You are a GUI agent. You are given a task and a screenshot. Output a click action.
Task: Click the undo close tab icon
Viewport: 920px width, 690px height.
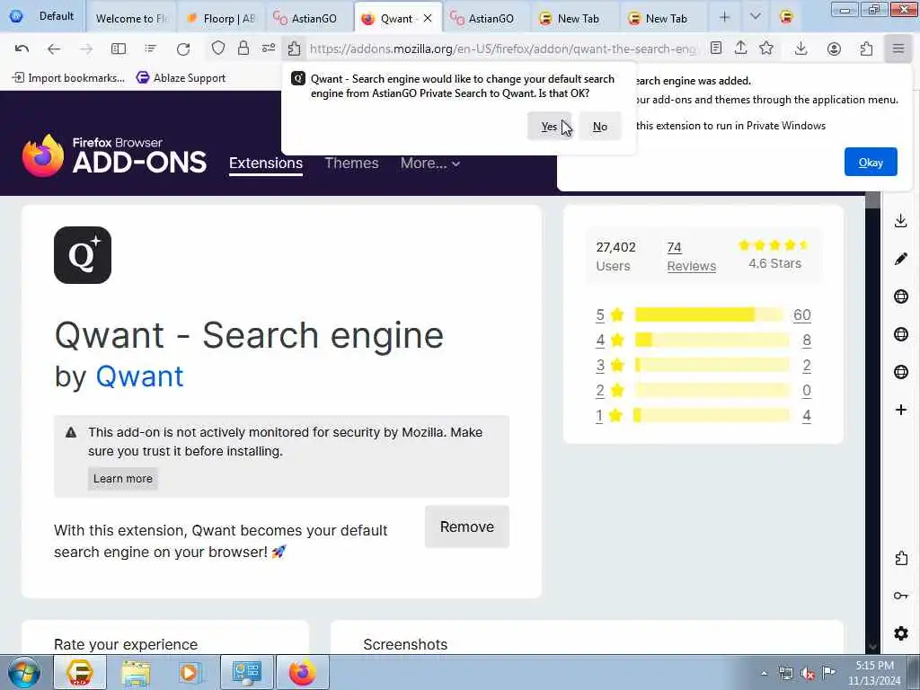(x=22, y=49)
